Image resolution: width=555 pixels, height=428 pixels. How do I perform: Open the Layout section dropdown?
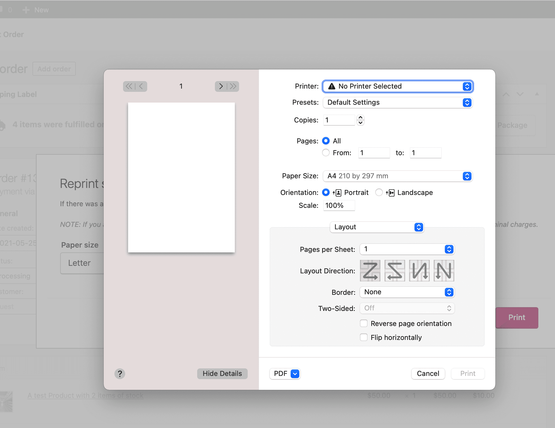coord(377,227)
